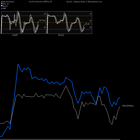This screenshot has height=140, width=140.
Task: Click the OBV legend text
Action: pos(4,8)
